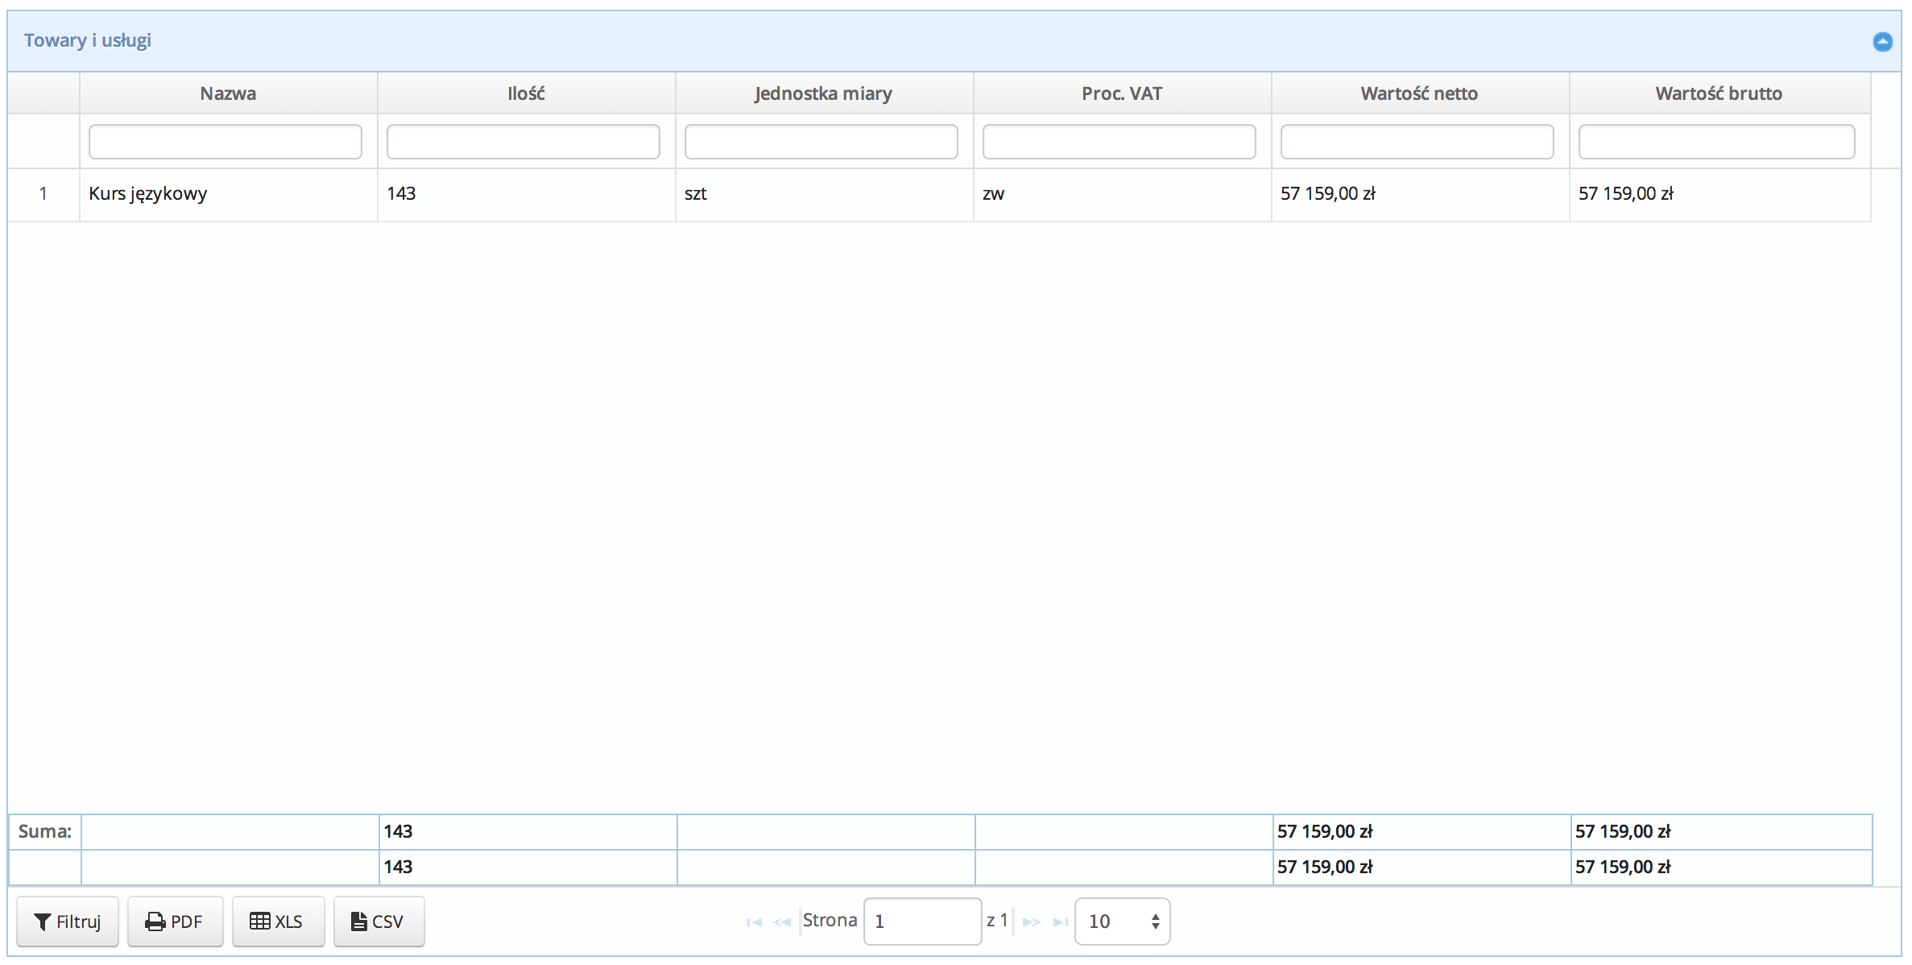The height and width of the screenshot is (965, 1912).
Task: Export table using XLS grid button
Action: click(278, 922)
